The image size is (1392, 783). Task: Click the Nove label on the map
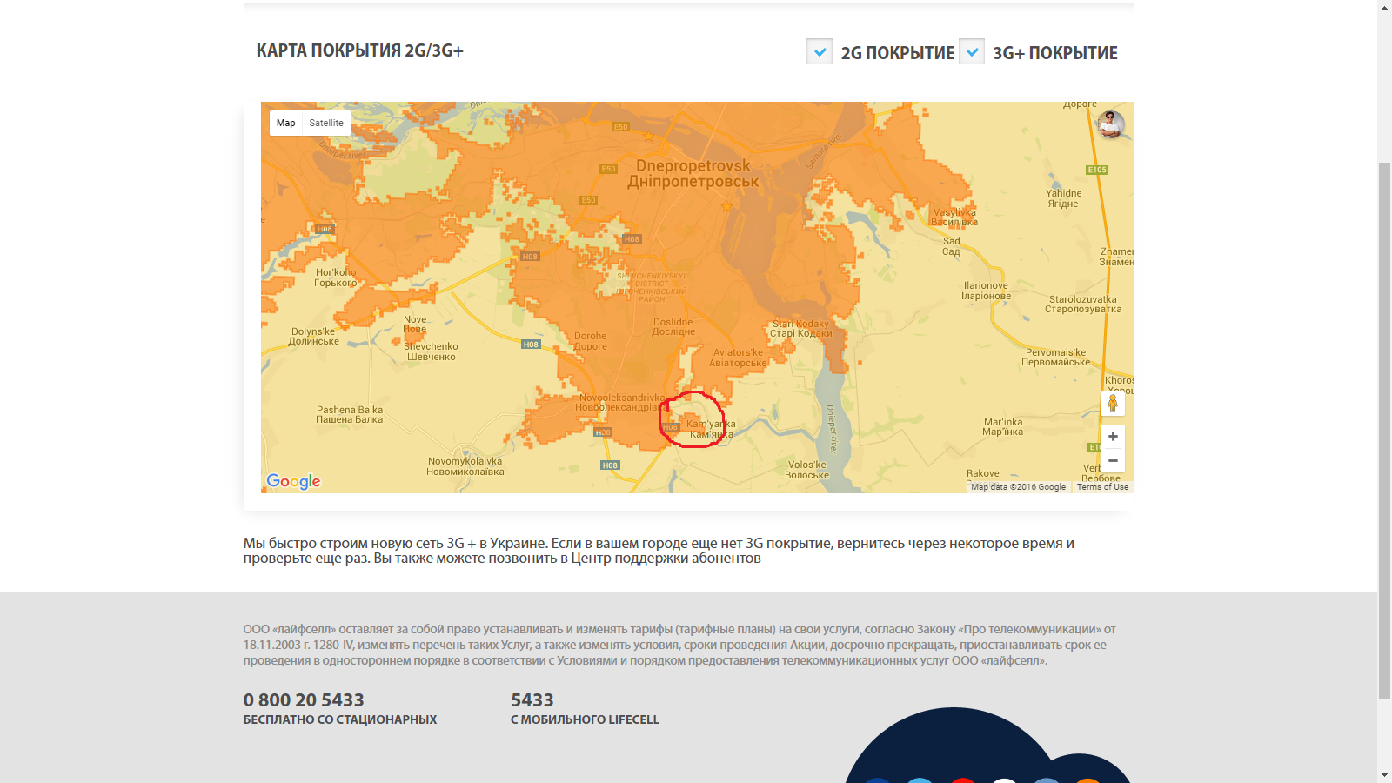tap(415, 324)
